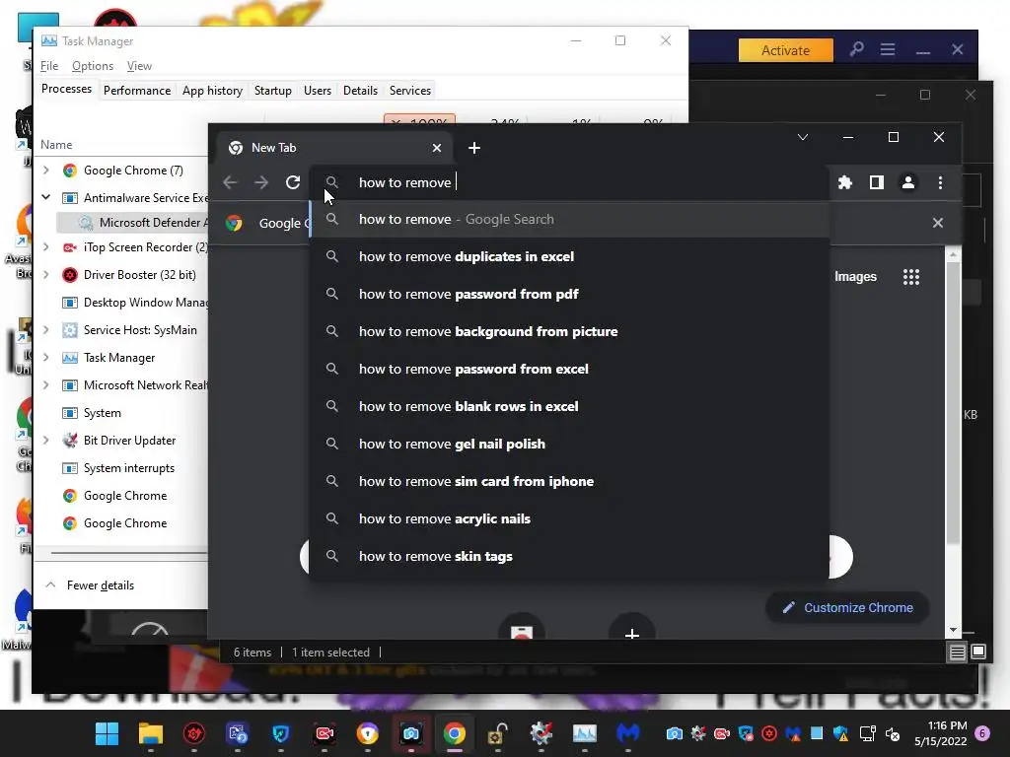Screen dimensions: 1010x757
Task: Select Microsoft Defender Antivirus process row
Action: coord(132,223)
